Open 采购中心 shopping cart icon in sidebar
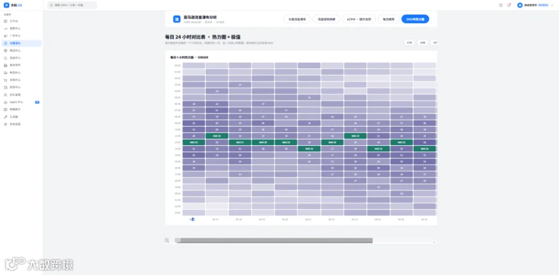This screenshot has width=559, height=275. [6, 80]
